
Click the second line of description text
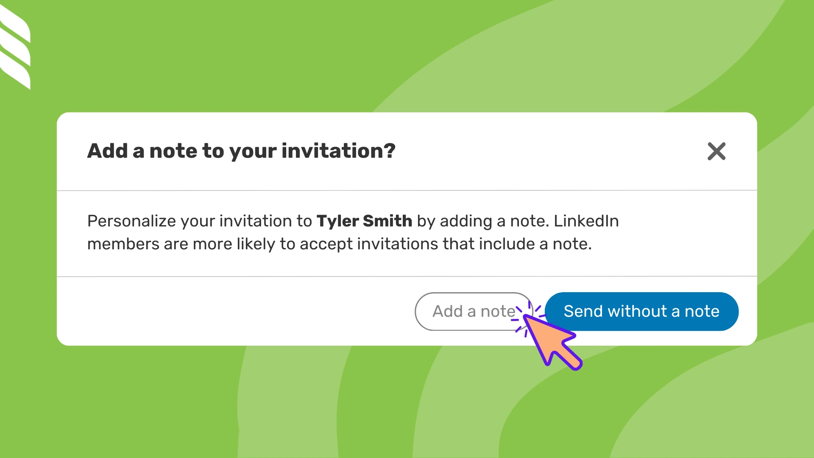click(x=339, y=244)
